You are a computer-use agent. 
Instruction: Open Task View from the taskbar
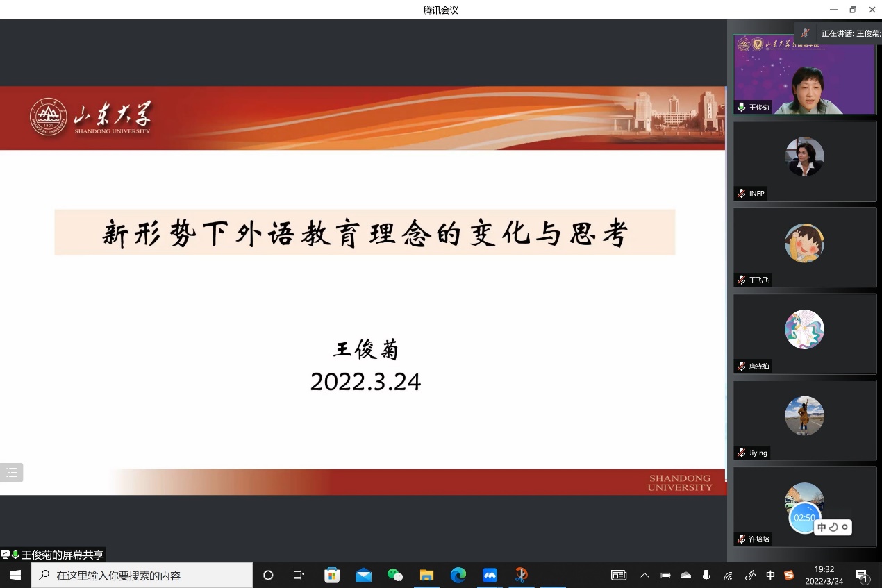pos(299,575)
